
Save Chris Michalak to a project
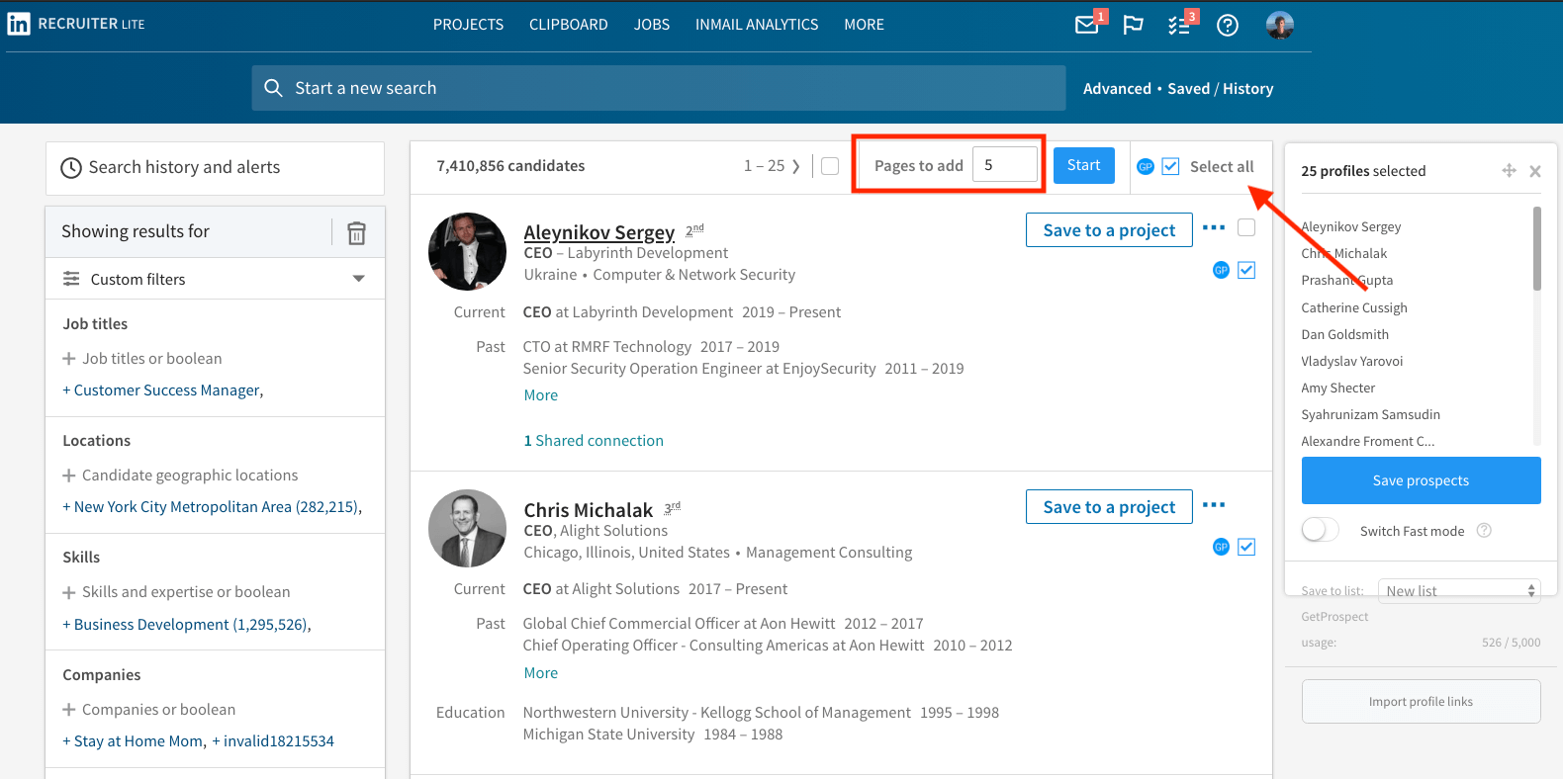(1109, 507)
